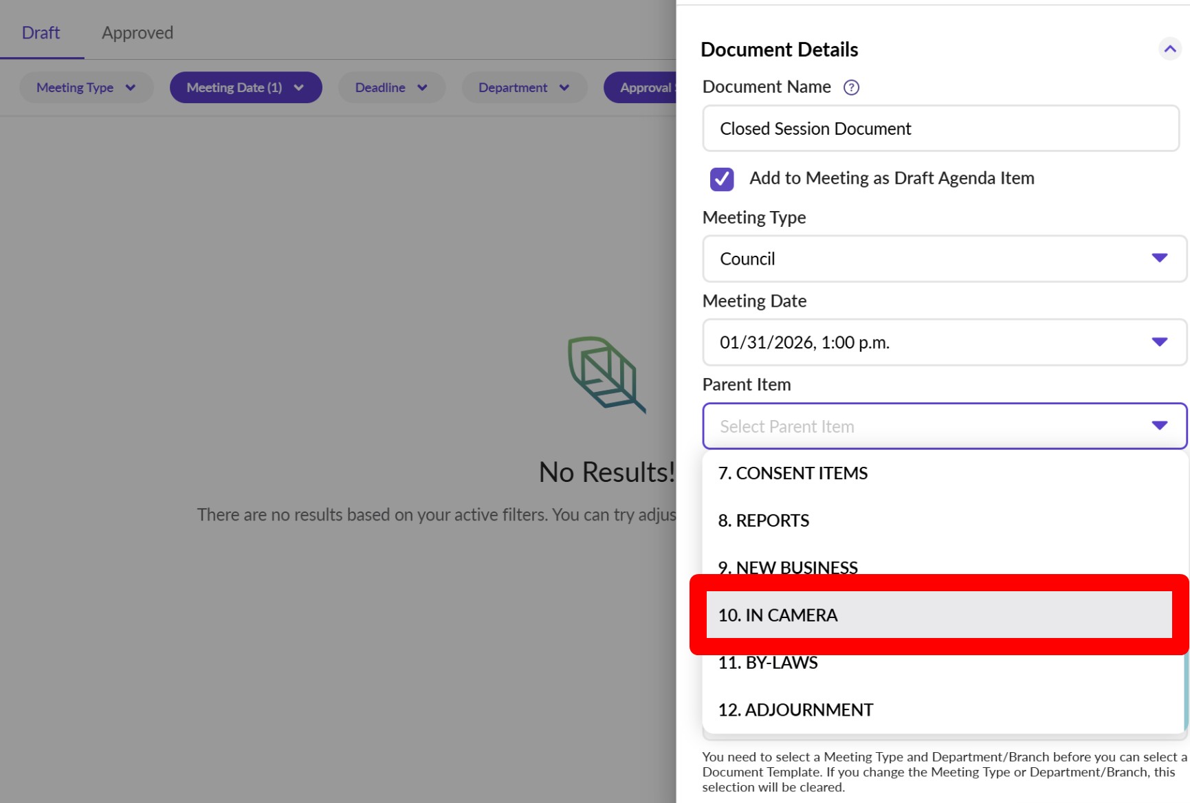Click the Approval filter chip
Image resolution: width=1190 pixels, height=803 pixels.
coord(642,88)
